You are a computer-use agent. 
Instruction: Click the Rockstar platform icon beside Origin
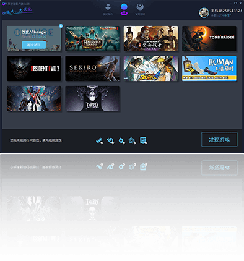tap(133, 141)
